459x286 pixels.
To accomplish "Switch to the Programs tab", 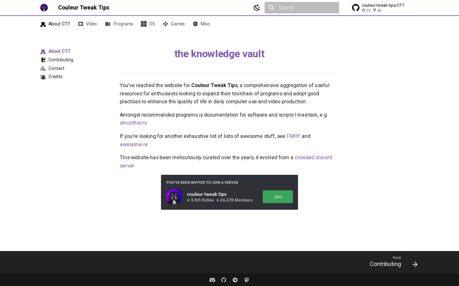I will click(x=119, y=24).
